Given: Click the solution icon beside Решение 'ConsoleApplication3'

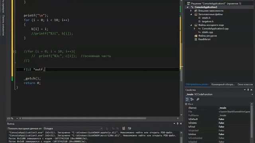Looking at the screenshot, I should [188, 4].
